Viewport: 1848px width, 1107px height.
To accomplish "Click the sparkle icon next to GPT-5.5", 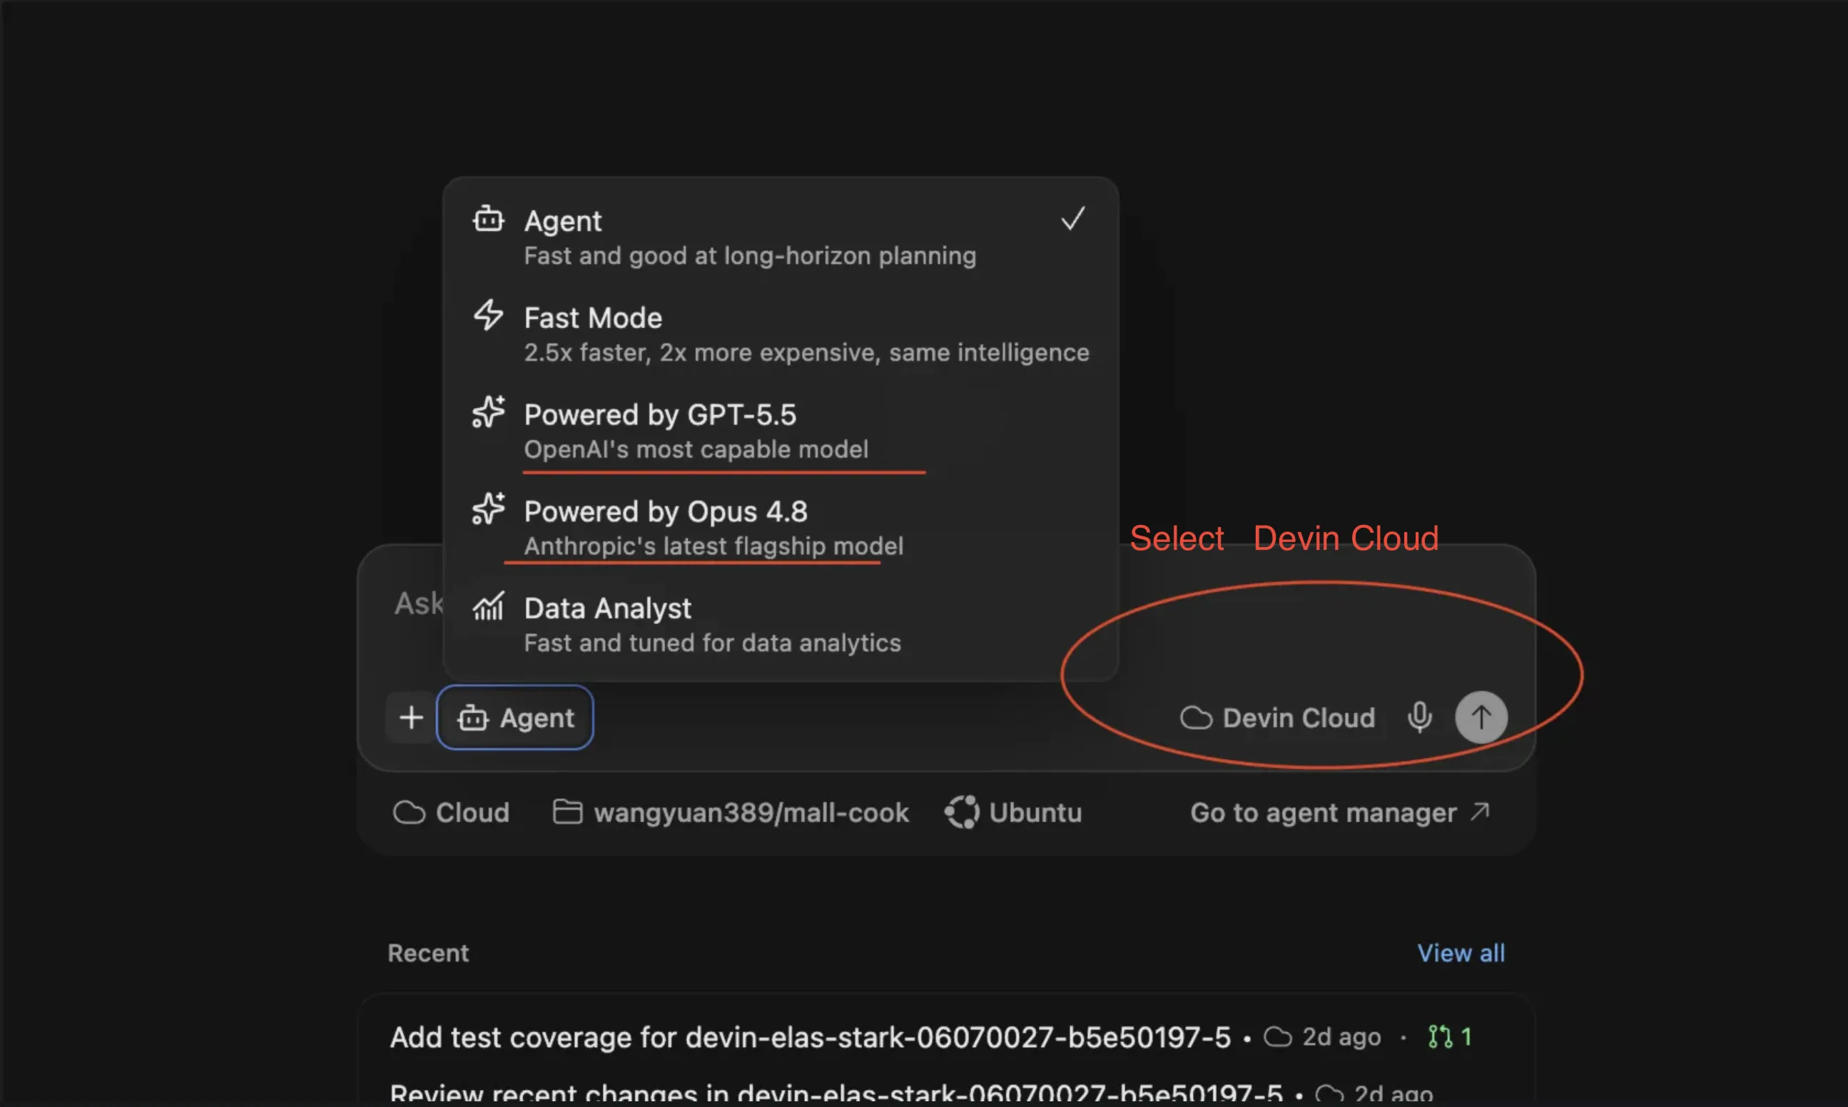I will [489, 412].
